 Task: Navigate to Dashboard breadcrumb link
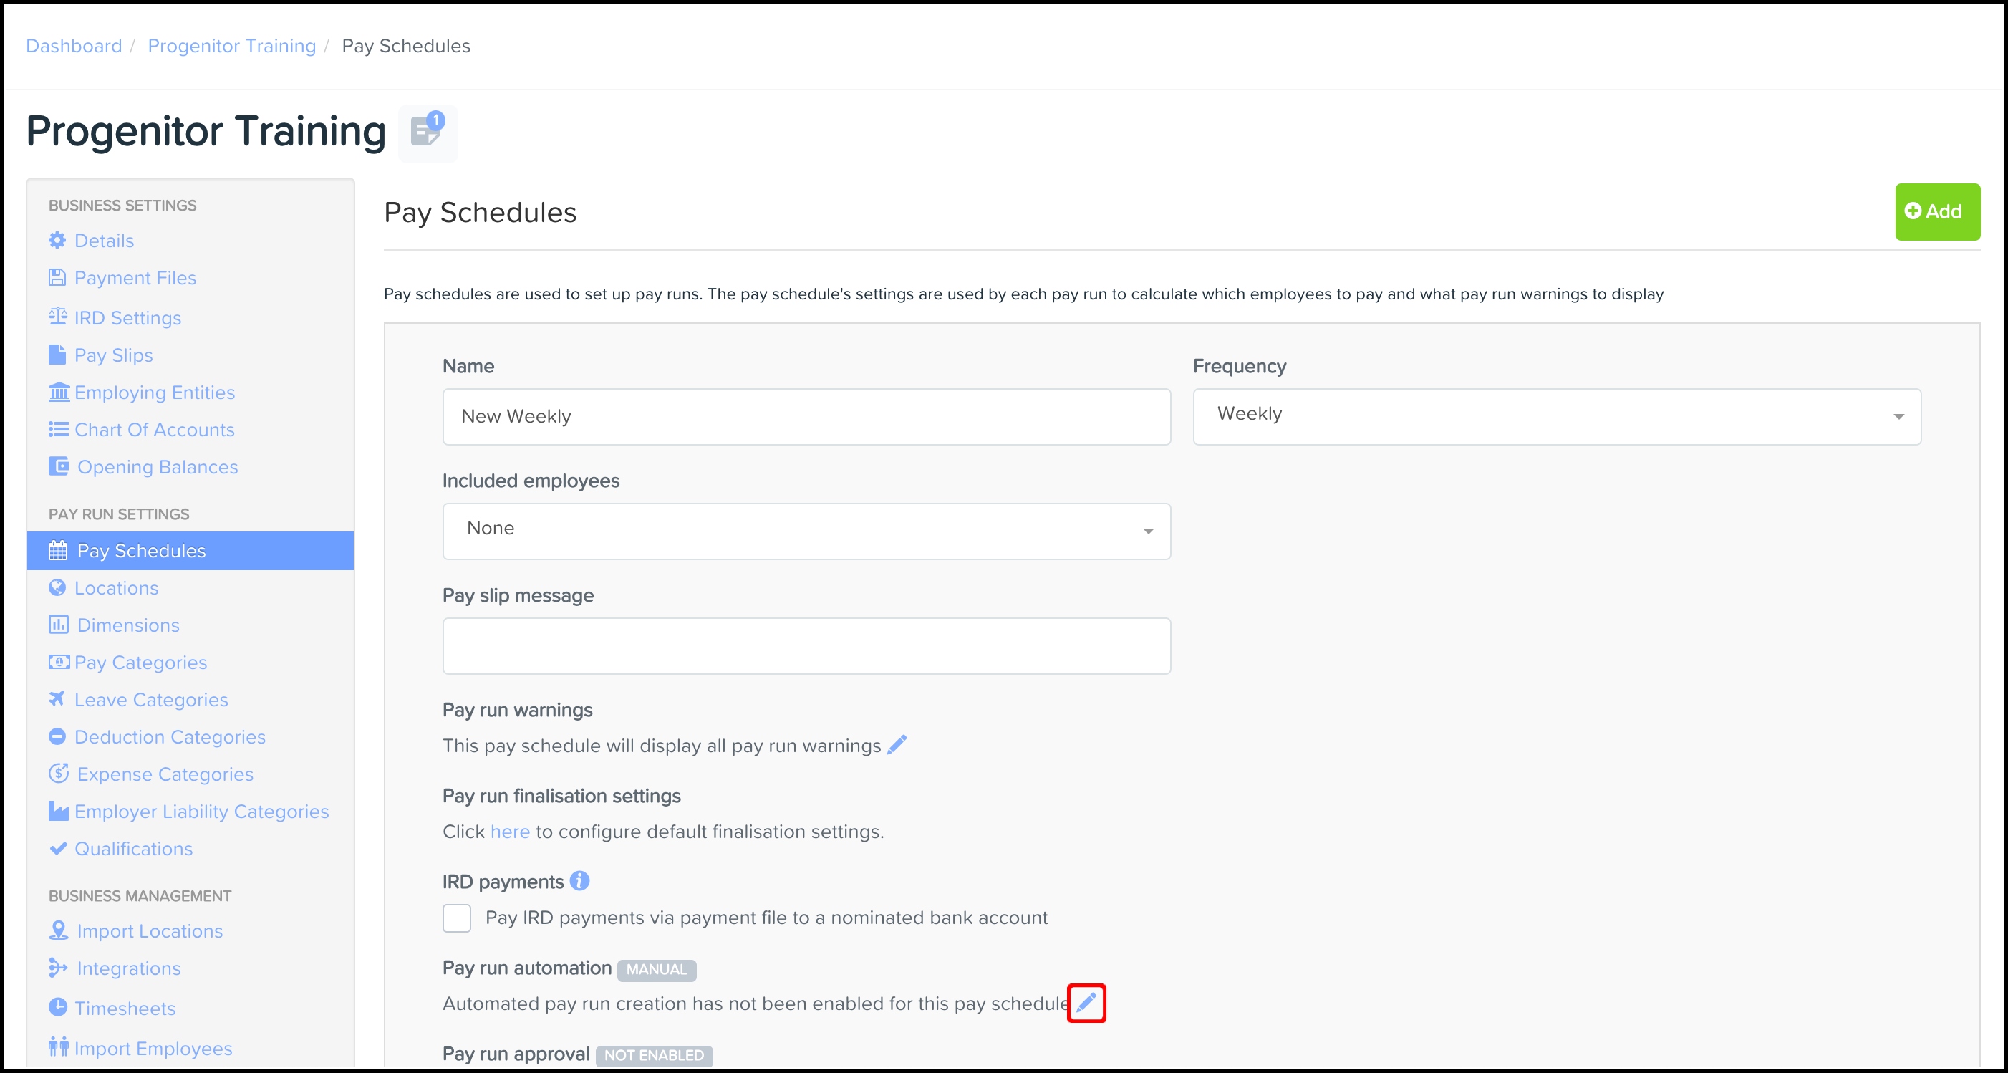(x=74, y=46)
